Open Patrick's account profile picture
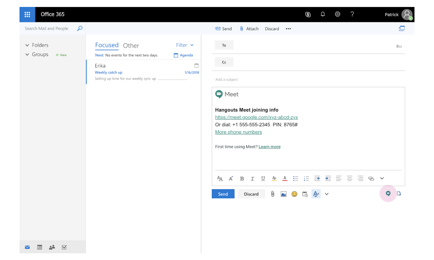Image resolution: width=434 pixels, height=260 pixels. pyautogui.click(x=407, y=15)
